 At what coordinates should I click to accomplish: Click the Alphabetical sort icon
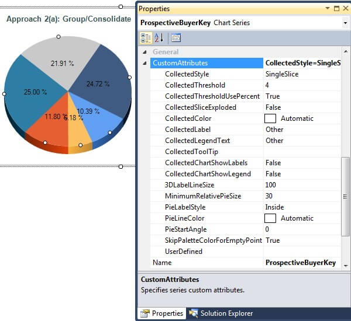pyautogui.click(x=159, y=38)
